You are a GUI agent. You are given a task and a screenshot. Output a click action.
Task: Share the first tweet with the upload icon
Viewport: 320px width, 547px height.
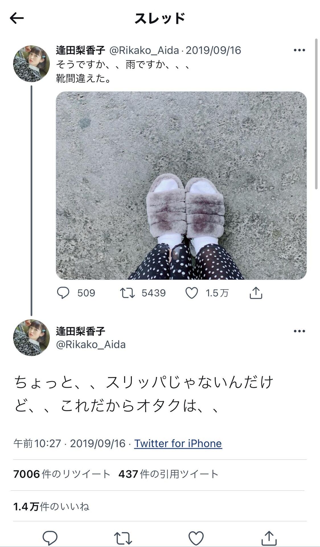pyautogui.click(x=256, y=293)
